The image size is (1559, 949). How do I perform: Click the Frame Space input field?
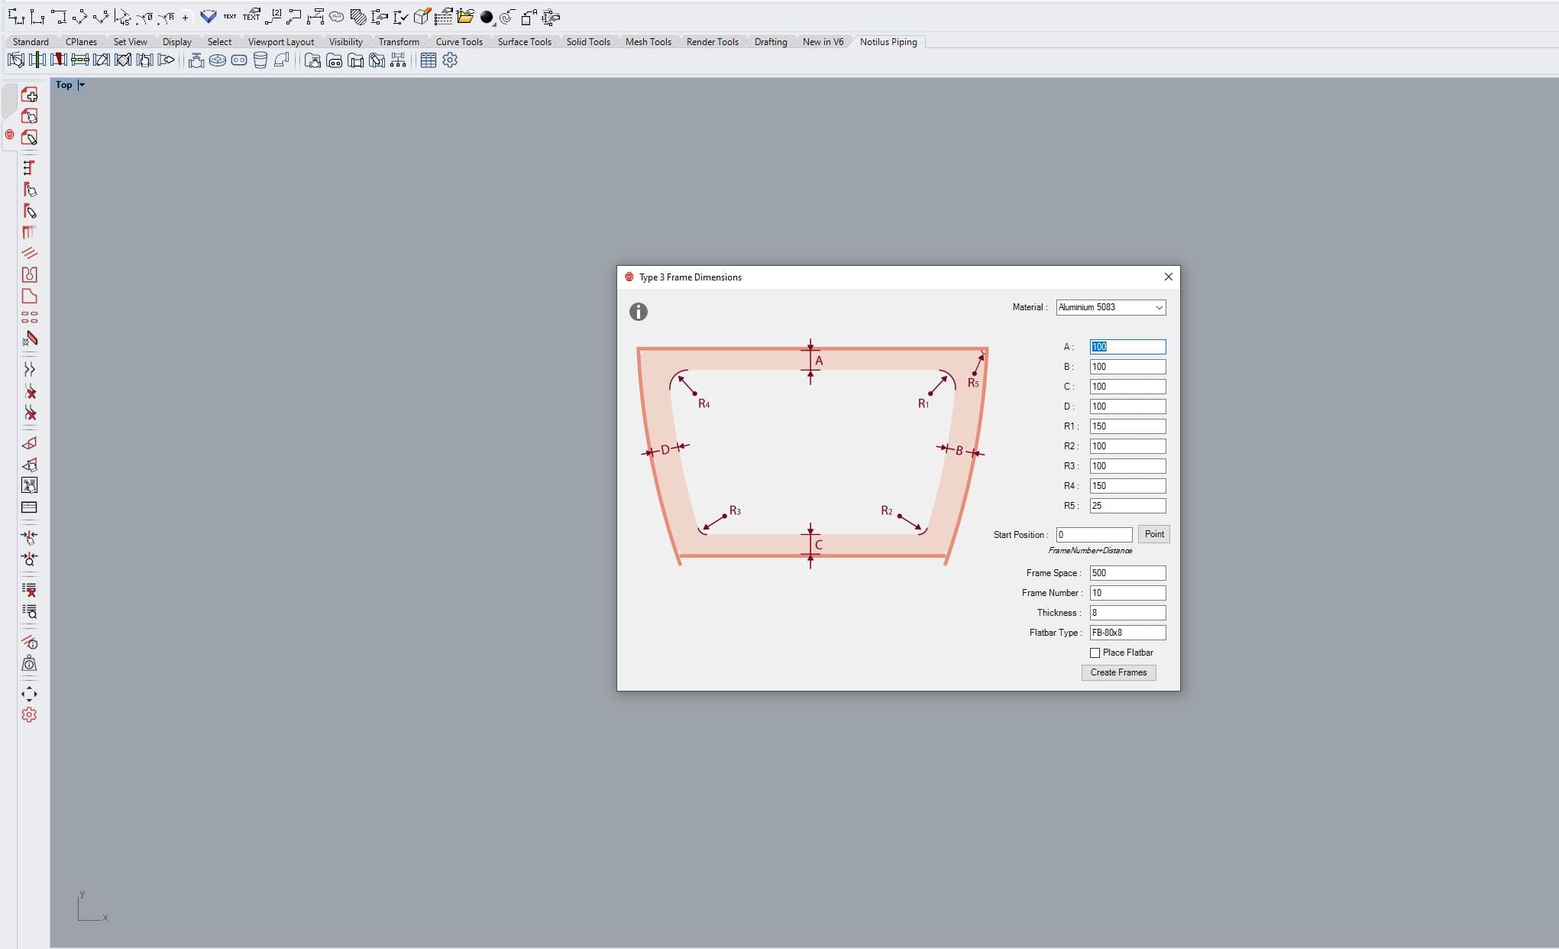pyautogui.click(x=1127, y=573)
